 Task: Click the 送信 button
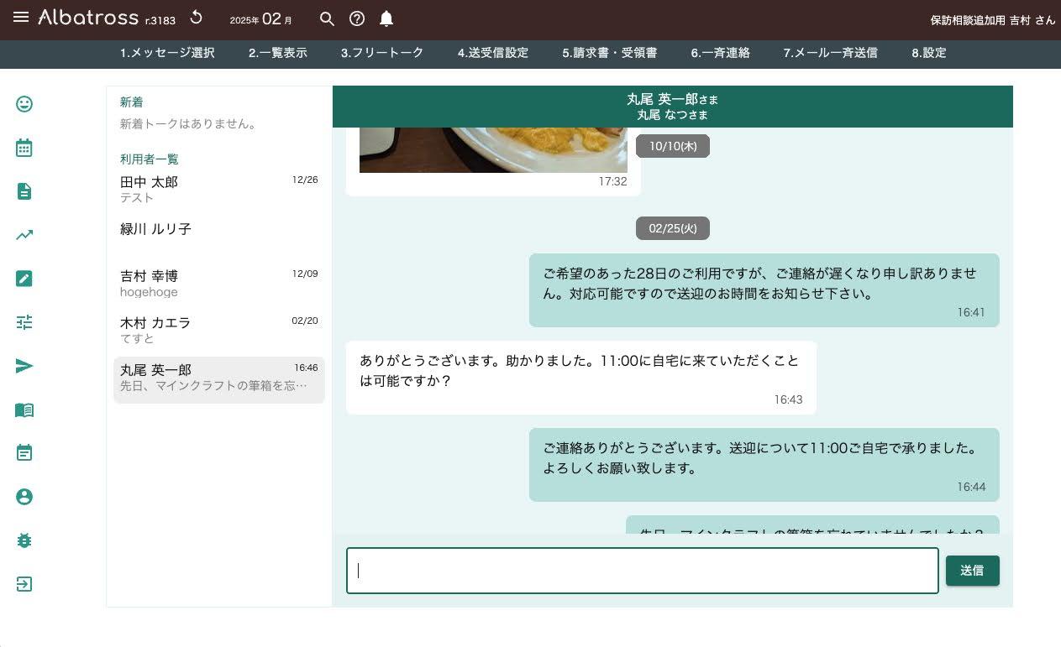[972, 571]
